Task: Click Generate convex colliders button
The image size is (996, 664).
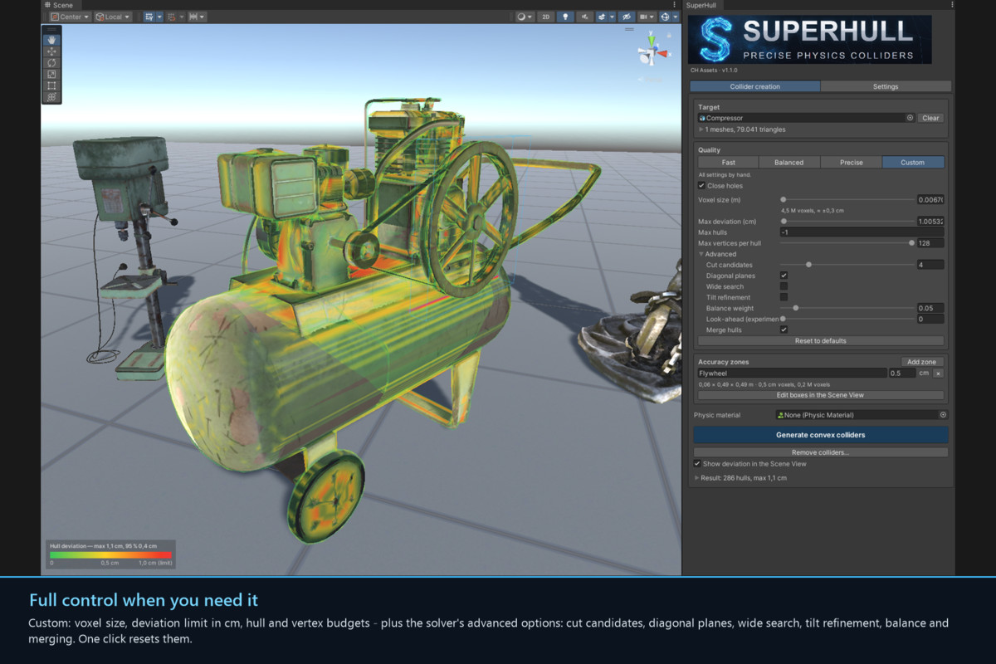Action: [x=821, y=435]
